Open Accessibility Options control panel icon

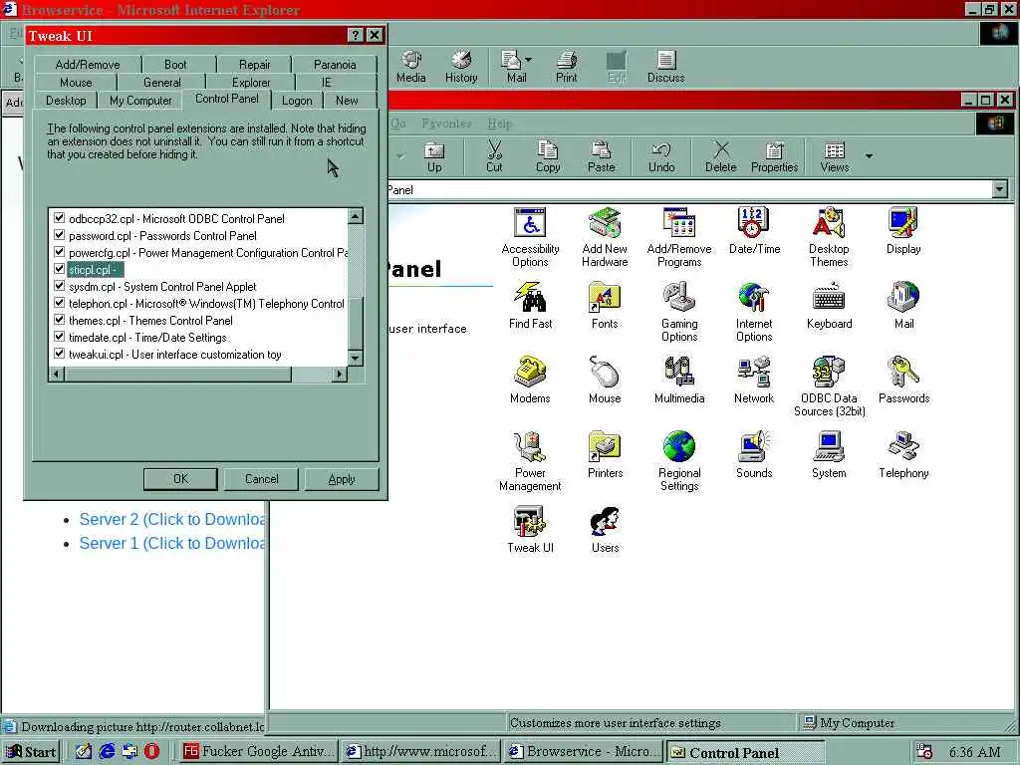click(530, 237)
